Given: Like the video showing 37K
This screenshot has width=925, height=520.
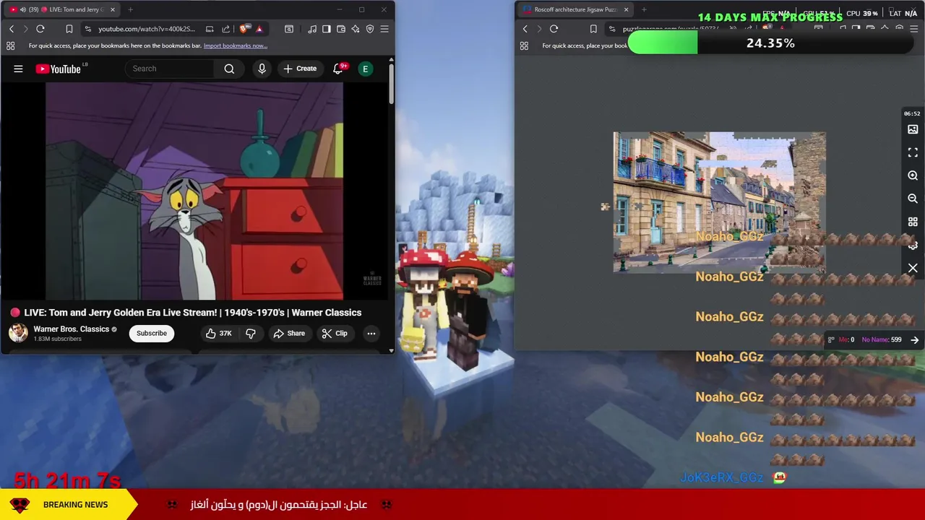Looking at the screenshot, I should [218, 333].
